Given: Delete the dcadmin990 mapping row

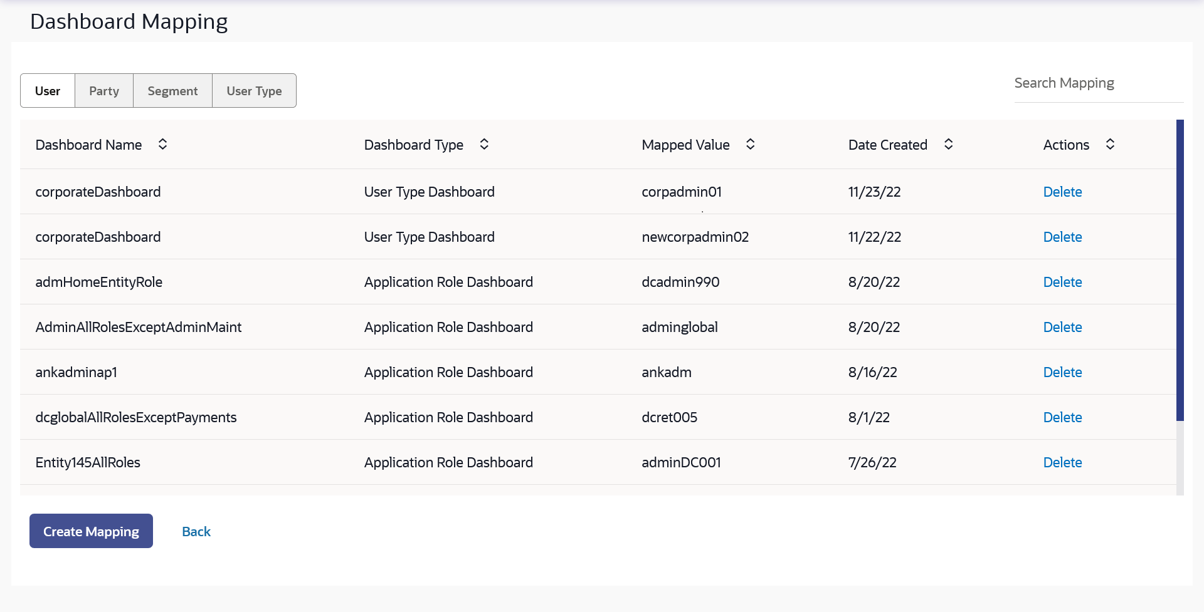Looking at the screenshot, I should tap(1062, 283).
